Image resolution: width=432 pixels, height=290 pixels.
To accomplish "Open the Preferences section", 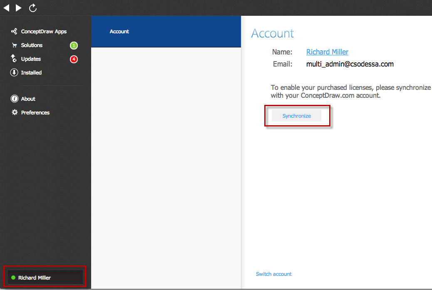I will coord(35,113).
